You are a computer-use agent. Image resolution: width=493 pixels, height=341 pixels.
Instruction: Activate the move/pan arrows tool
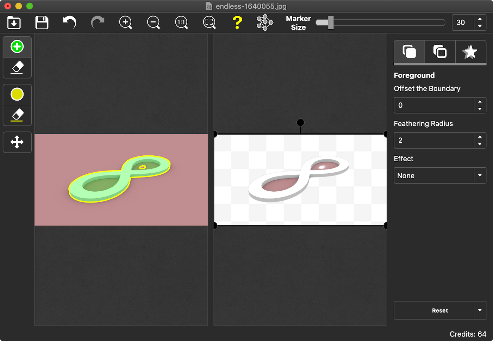point(17,142)
